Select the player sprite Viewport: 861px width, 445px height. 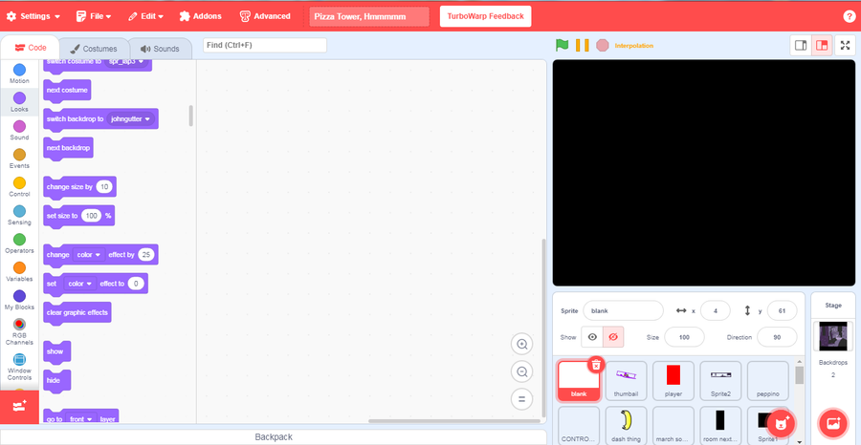(673, 380)
